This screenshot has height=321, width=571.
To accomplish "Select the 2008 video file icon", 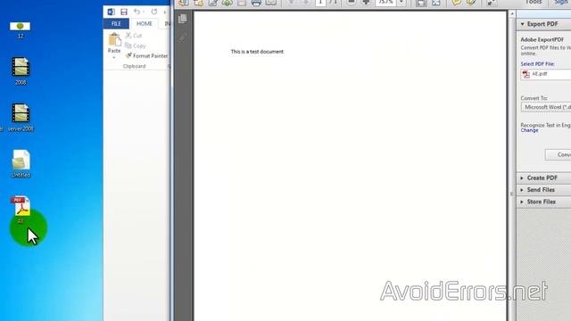I will pos(21,71).
